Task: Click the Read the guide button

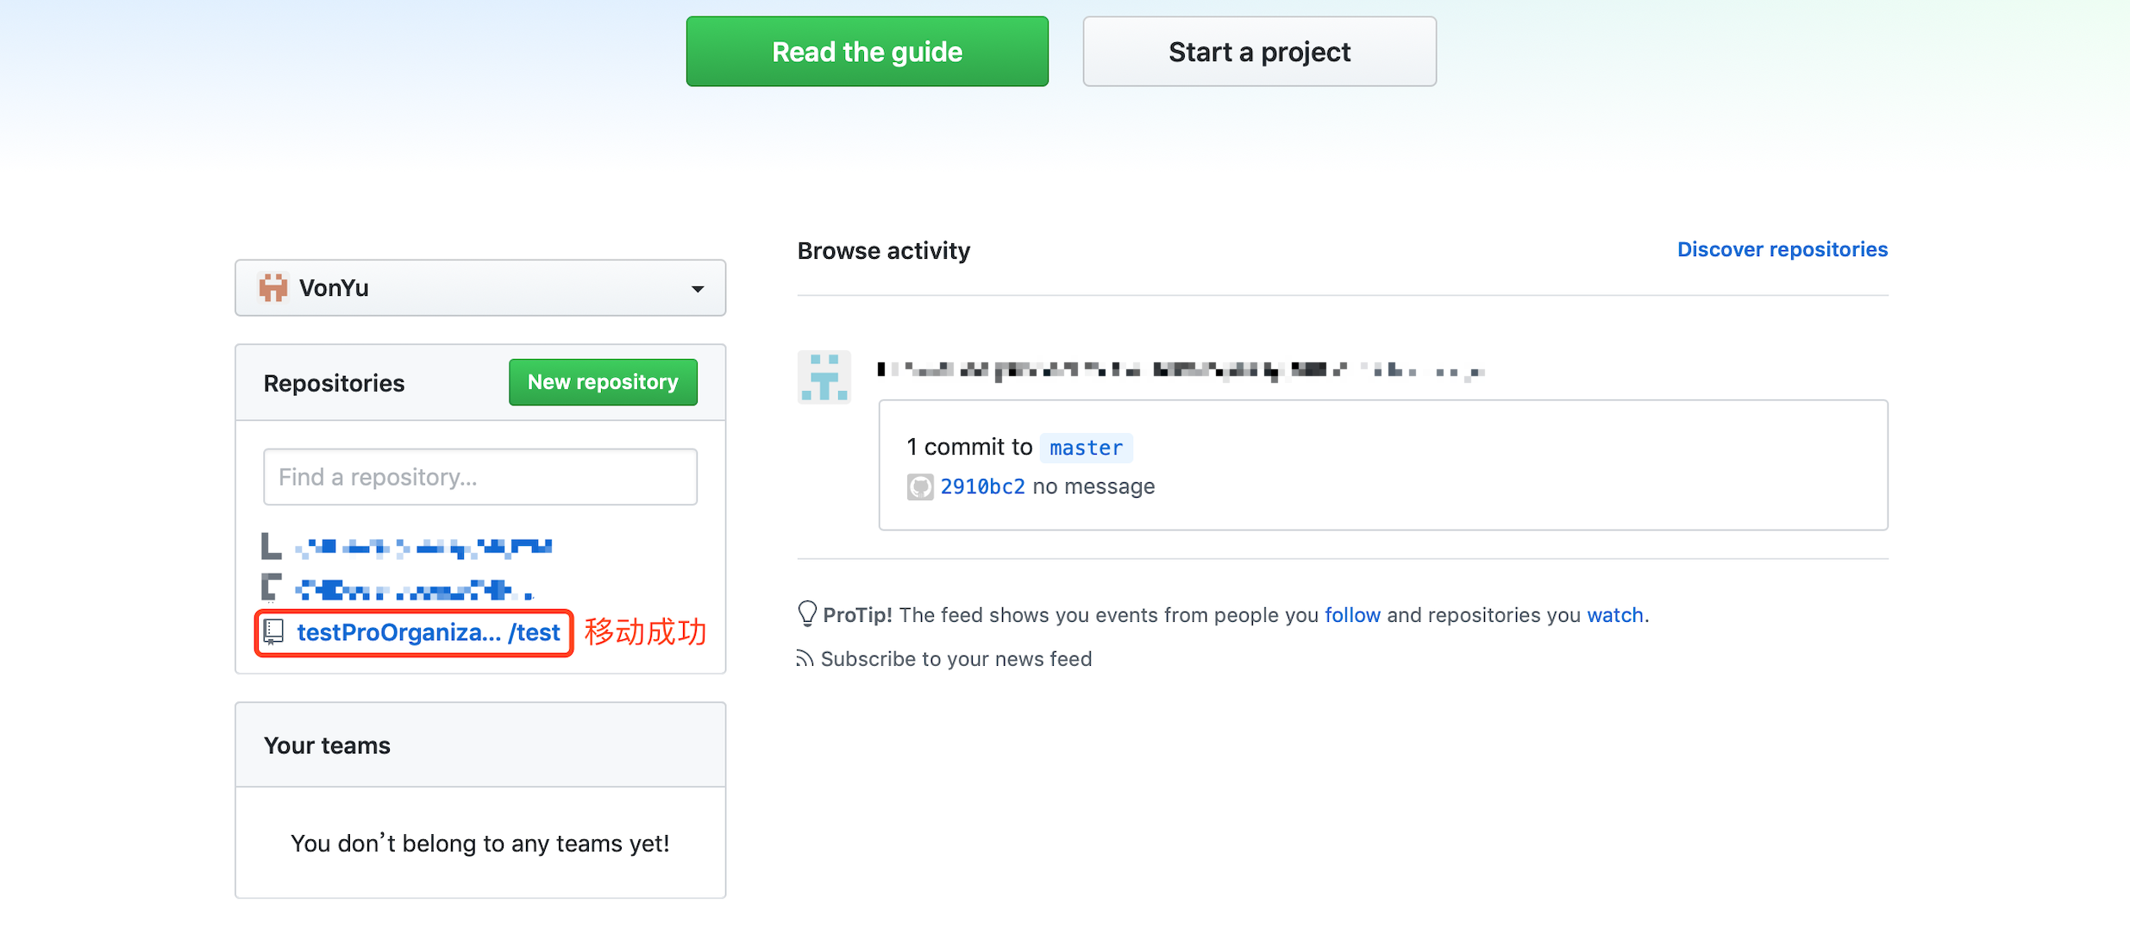Action: tap(867, 52)
